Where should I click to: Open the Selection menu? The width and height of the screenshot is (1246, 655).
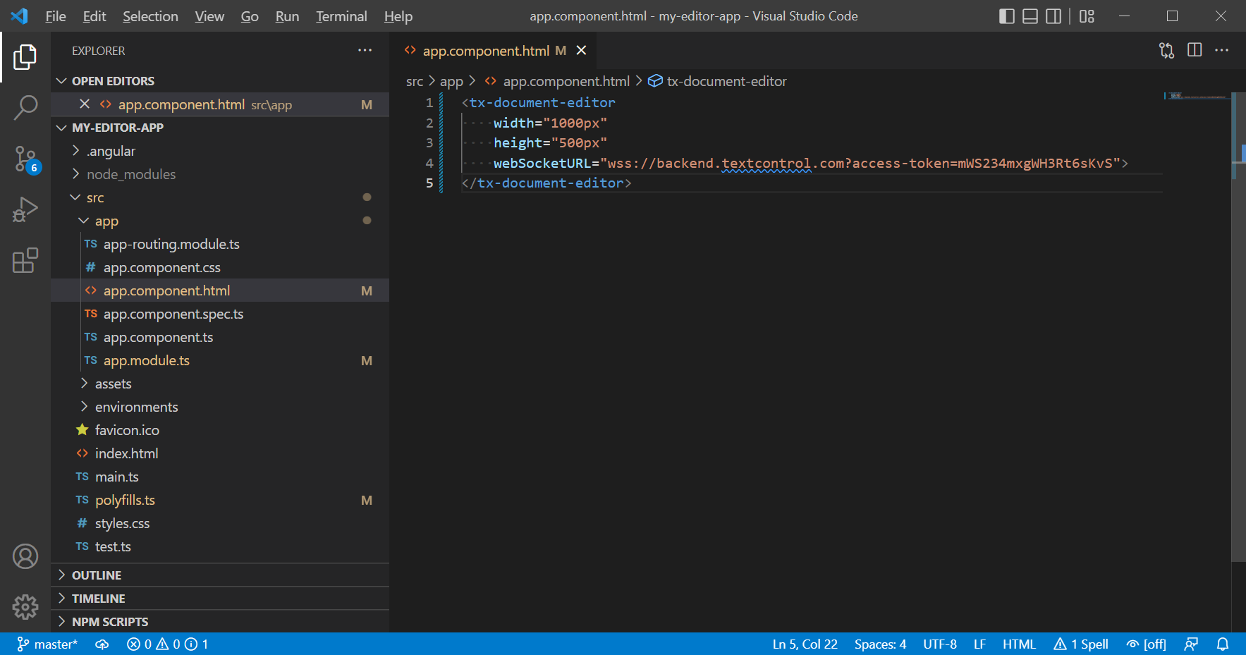tap(150, 16)
